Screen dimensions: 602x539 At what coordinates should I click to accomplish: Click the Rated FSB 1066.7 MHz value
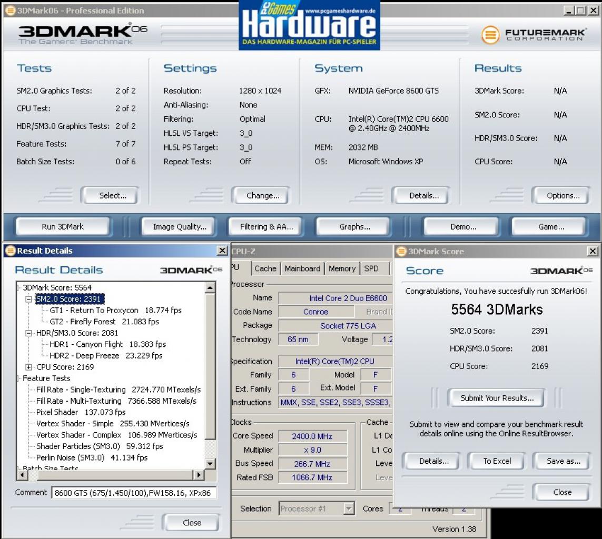(x=312, y=477)
